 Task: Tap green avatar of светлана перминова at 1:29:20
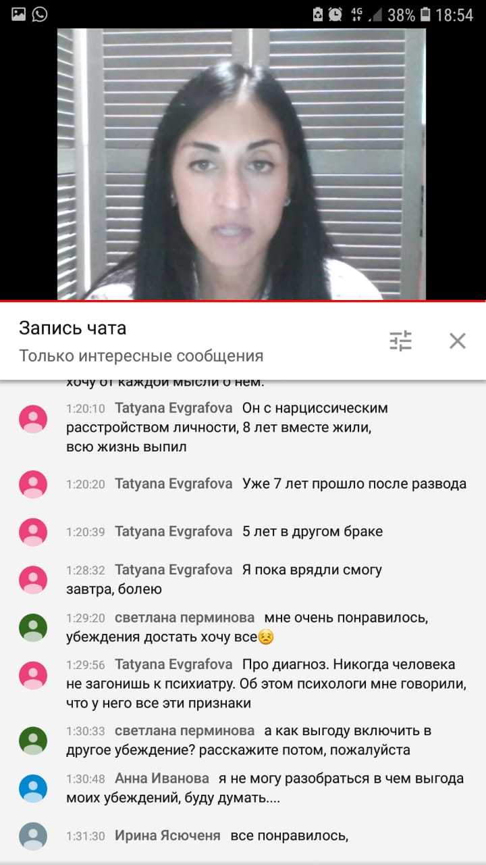pyautogui.click(x=33, y=628)
